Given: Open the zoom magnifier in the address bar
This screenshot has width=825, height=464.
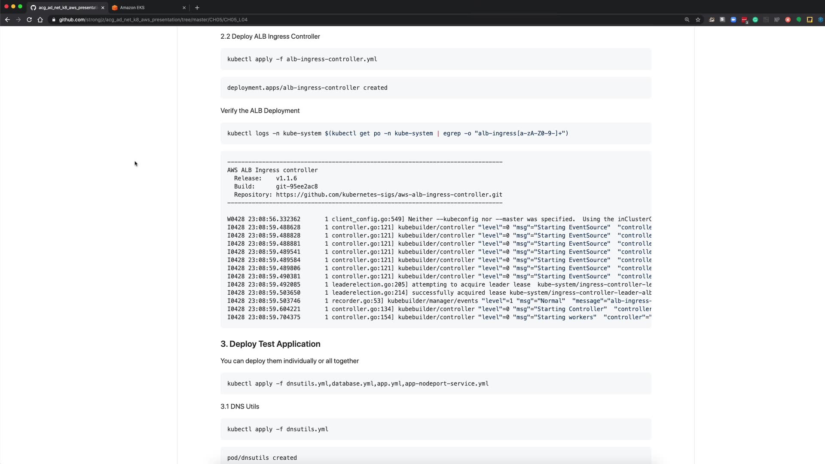Looking at the screenshot, I should point(687,20).
